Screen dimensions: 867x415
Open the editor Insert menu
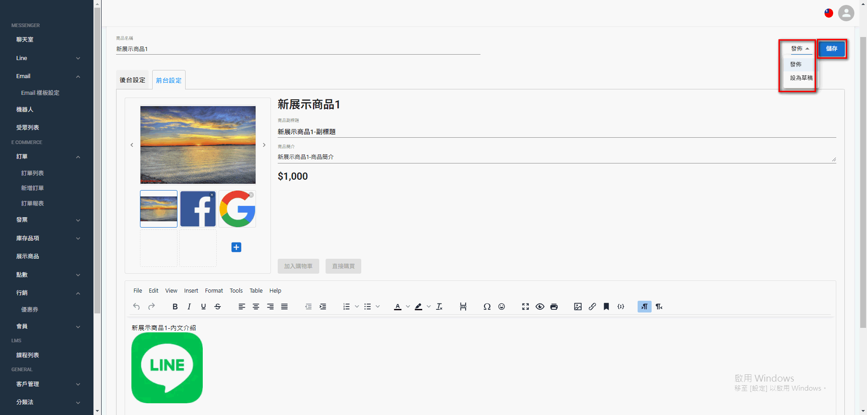191,291
